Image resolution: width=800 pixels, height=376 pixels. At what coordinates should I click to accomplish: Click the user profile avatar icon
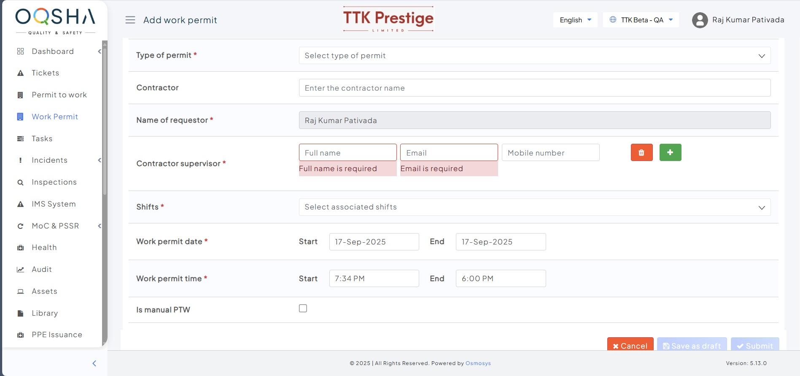(700, 20)
